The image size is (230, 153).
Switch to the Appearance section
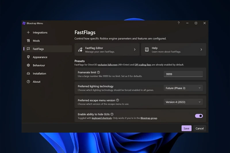coord(40,57)
